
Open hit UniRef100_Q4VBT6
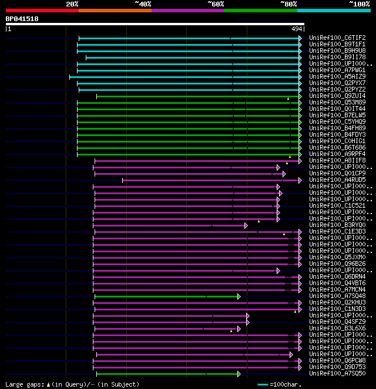[x=337, y=283]
